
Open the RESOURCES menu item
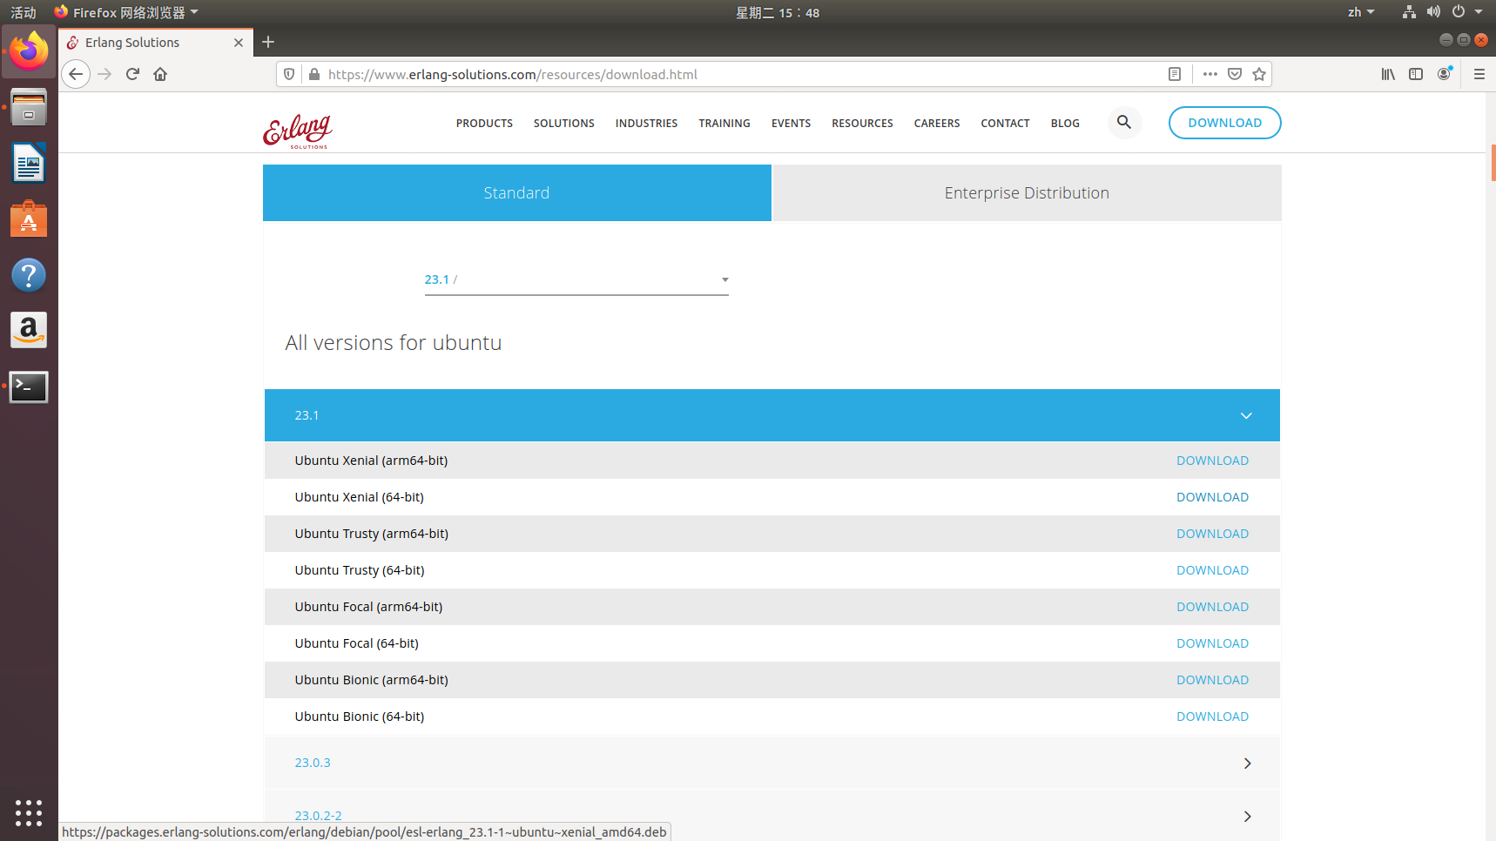[862, 123]
